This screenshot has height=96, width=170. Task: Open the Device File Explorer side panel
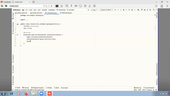[x=157, y=69]
